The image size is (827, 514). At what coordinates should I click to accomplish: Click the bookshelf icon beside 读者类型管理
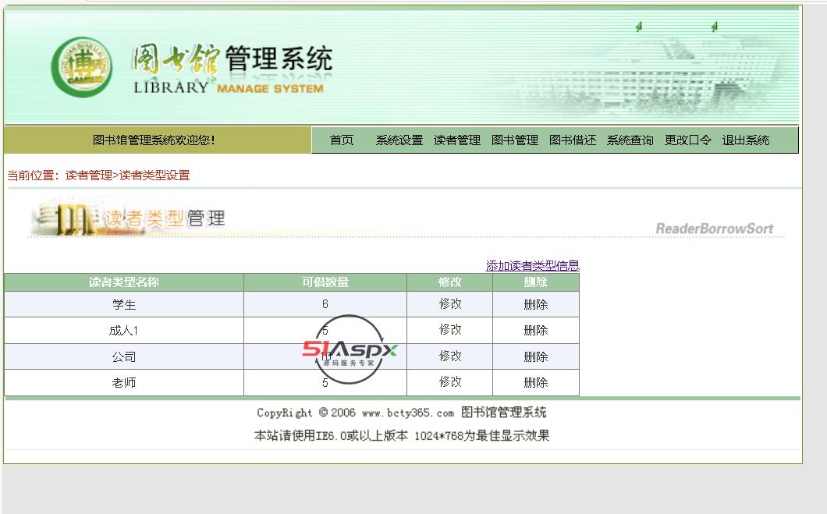[66, 218]
